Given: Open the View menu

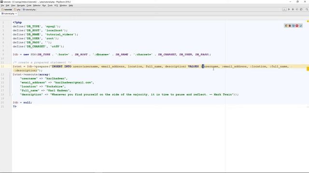Looking at the screenshot, I should (x=13, y=5).
